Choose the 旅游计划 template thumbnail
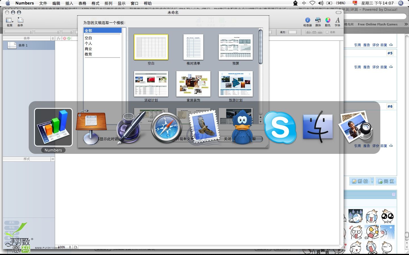 (236, 84)
